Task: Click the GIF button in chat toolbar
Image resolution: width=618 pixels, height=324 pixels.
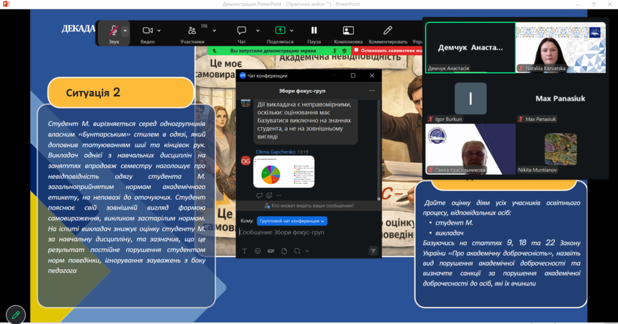Action: point(271,251)
